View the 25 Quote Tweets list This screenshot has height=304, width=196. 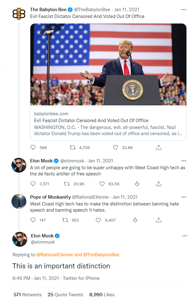coord(65,295)
